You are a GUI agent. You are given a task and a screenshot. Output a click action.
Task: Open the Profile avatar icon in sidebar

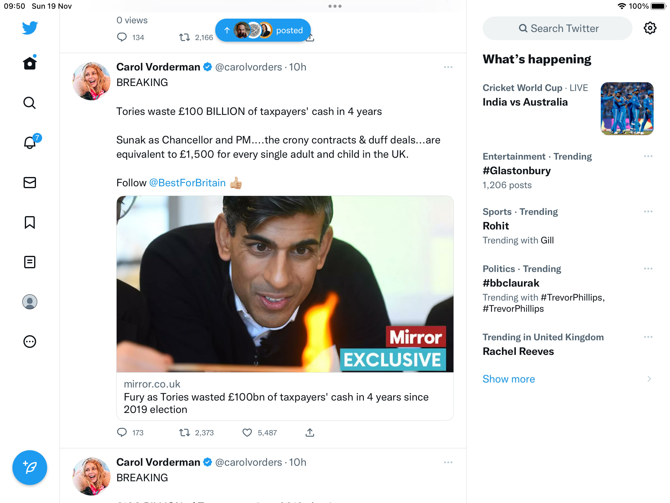(x=30, y=302)
